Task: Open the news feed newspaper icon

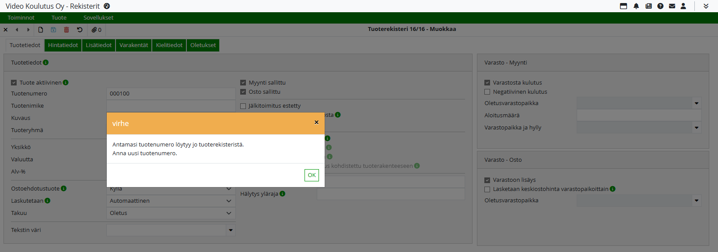Action: click(x=648, y=6)
